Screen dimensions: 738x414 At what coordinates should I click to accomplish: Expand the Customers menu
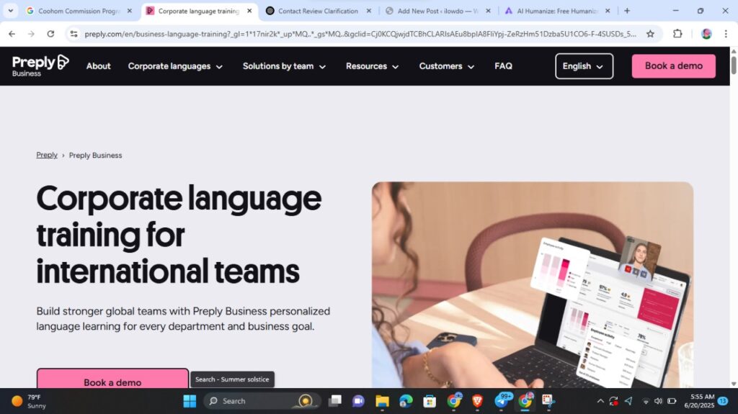click(446, 66)
